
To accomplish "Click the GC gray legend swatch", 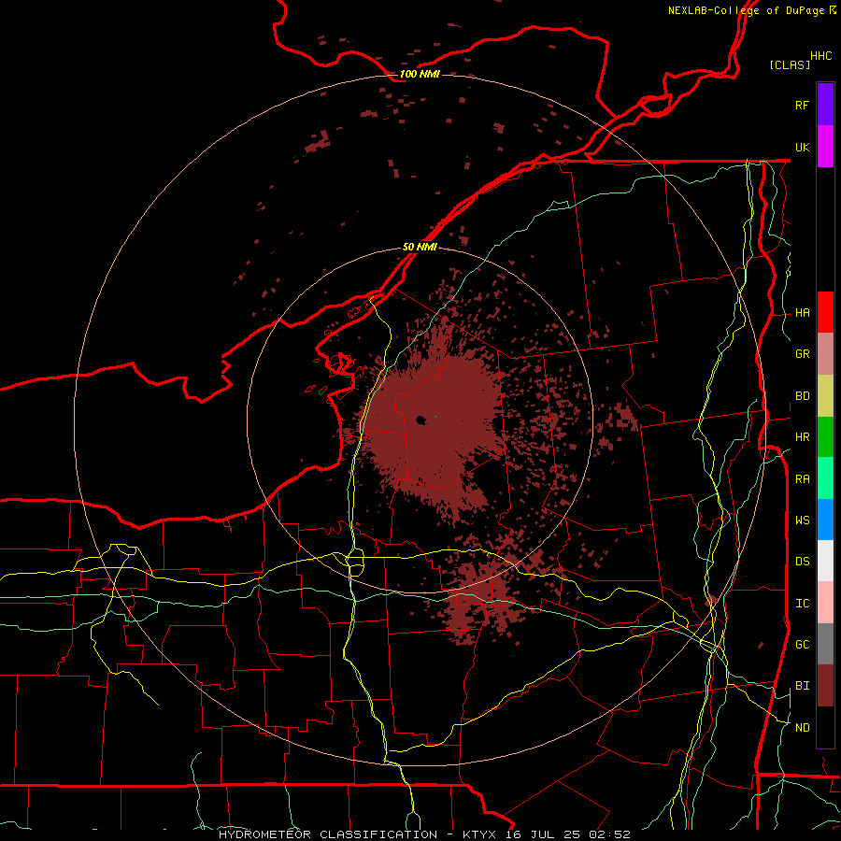I will click(825, 644).
